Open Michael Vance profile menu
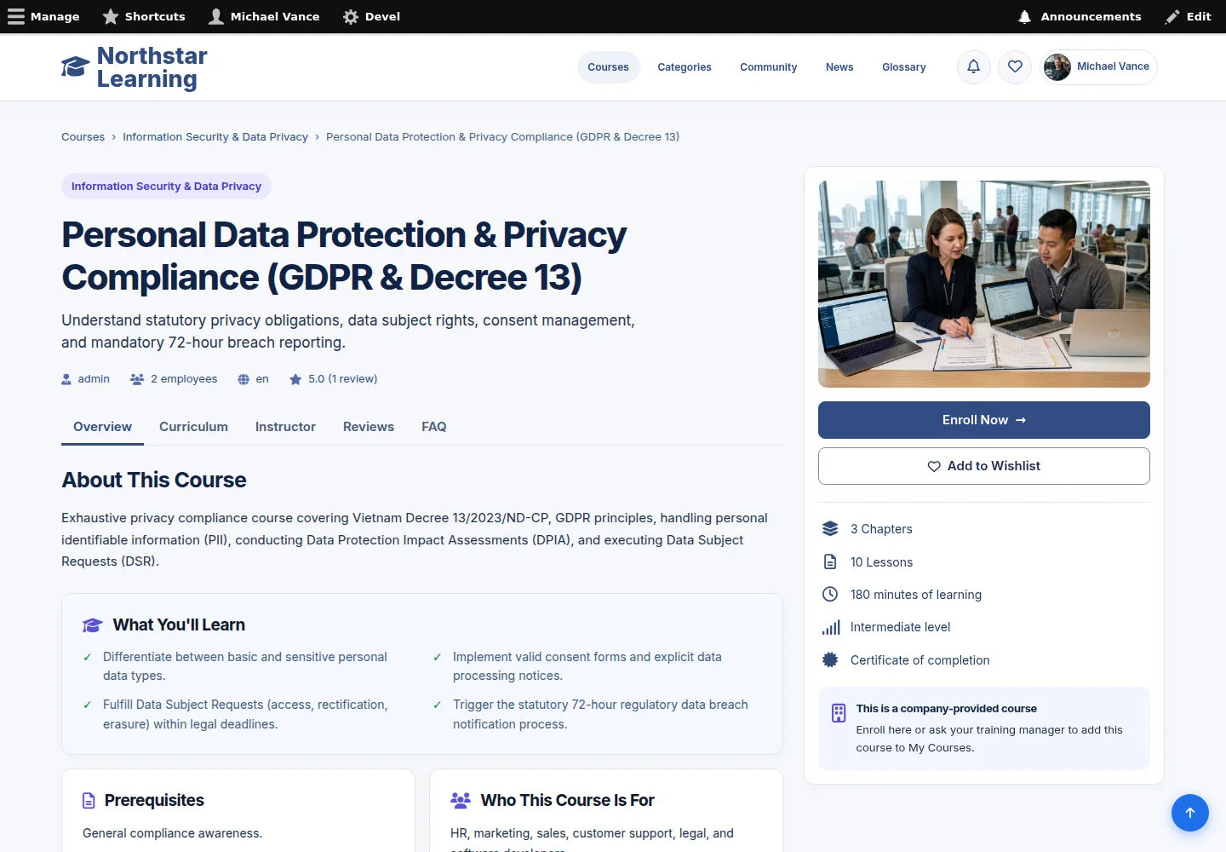This screenshot has height=852, width=1226. 1098,66
